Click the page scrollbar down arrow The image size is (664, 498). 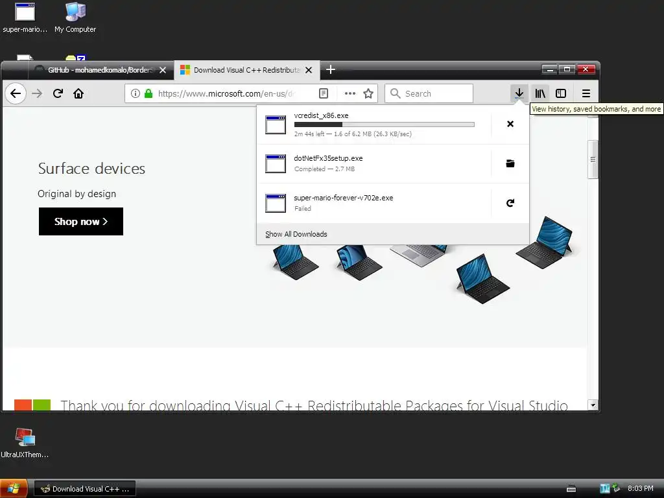(593, 405)
